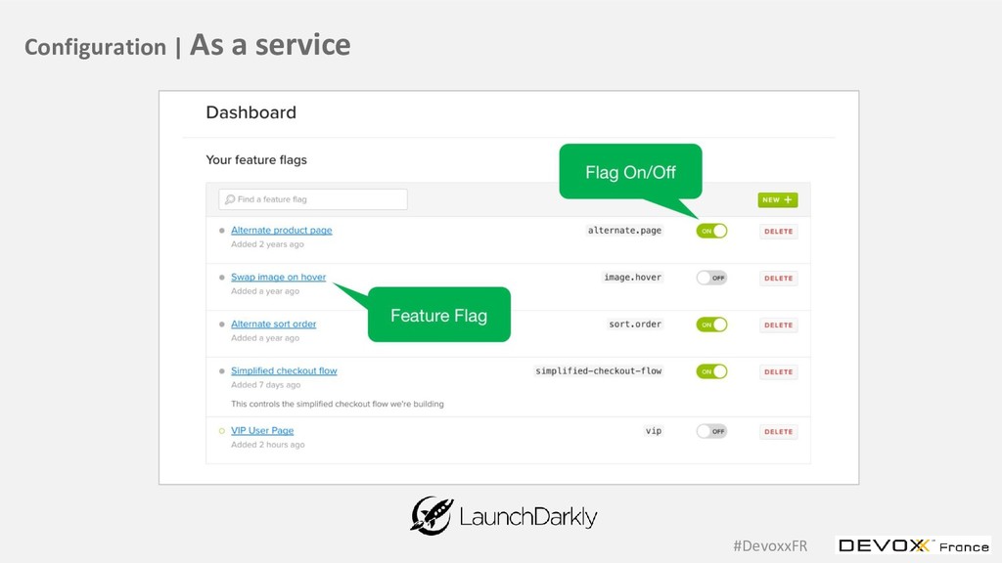Select the vip key text

653,431
